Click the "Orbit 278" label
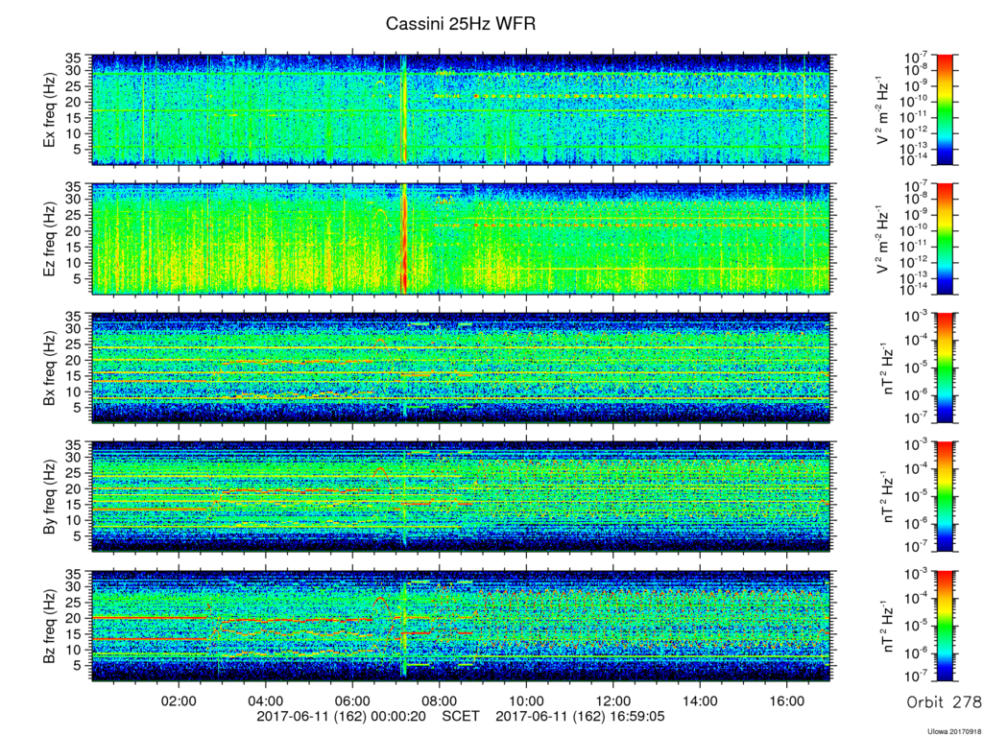The image size is (983, 736). coord(944,701)
